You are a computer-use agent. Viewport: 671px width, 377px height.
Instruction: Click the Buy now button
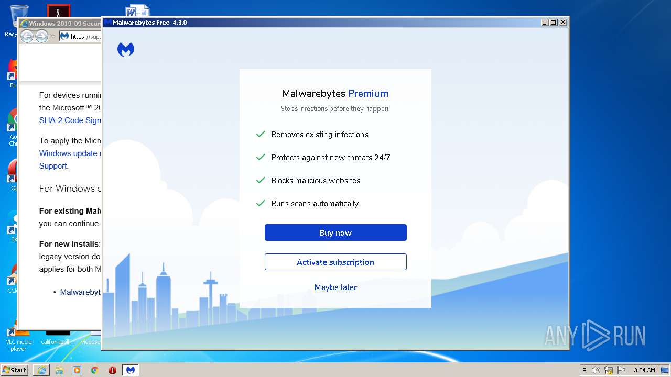tap(335, 232)
